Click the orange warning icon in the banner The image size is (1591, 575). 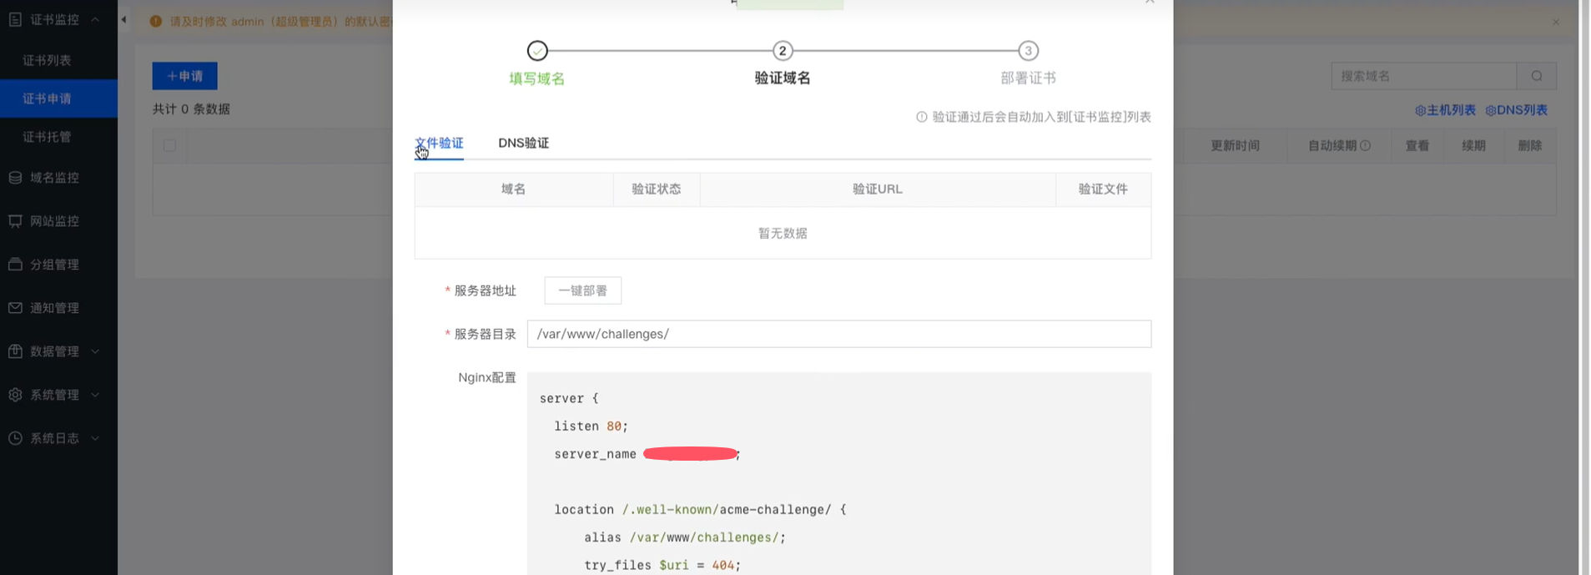156,21
